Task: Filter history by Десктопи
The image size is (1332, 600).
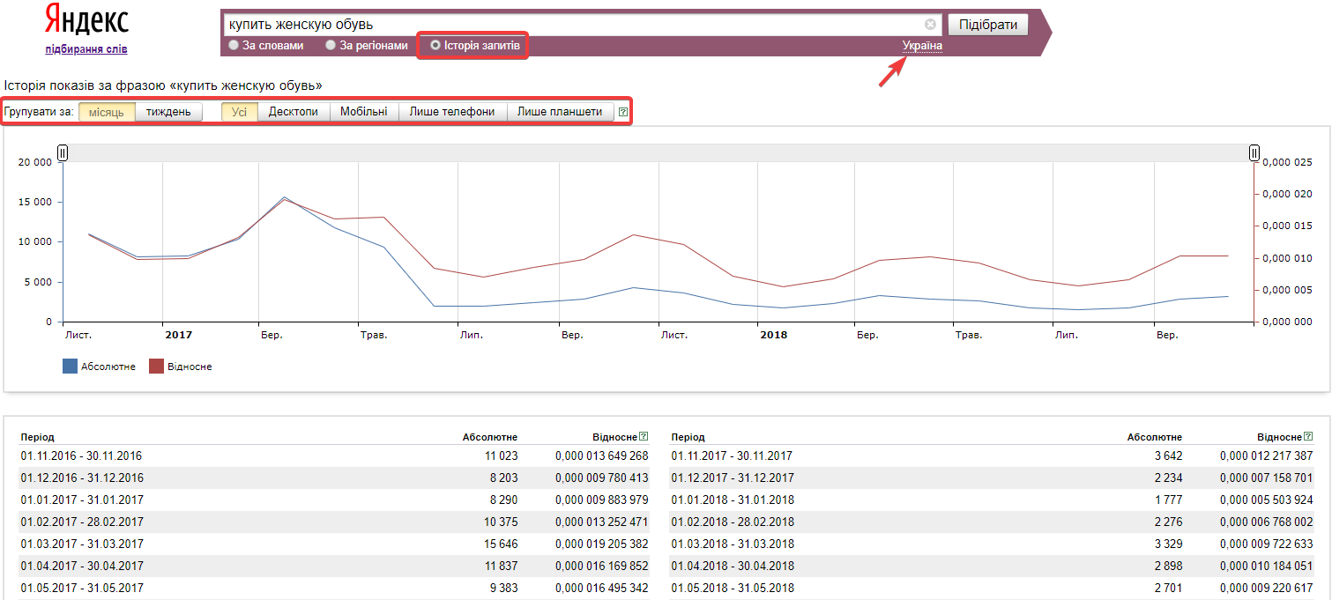Action: tap(294, 112)
